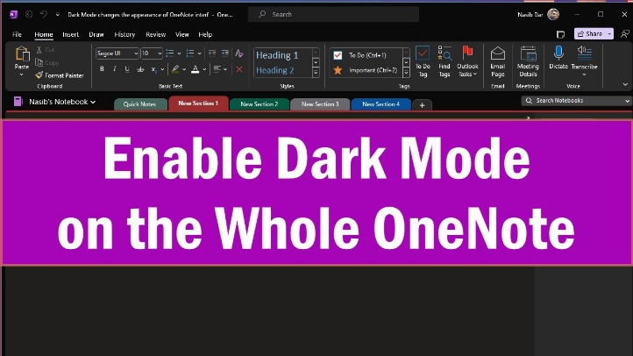Viewport: 633px width, 356px height.
Task: Open font color dropdown arrow
Action: 204,69
